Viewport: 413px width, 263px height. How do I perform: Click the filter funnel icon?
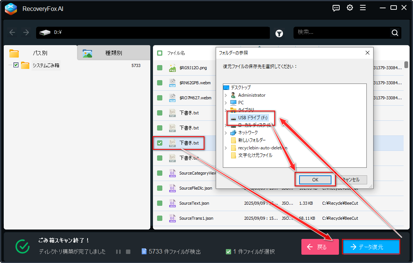point(279,33)
